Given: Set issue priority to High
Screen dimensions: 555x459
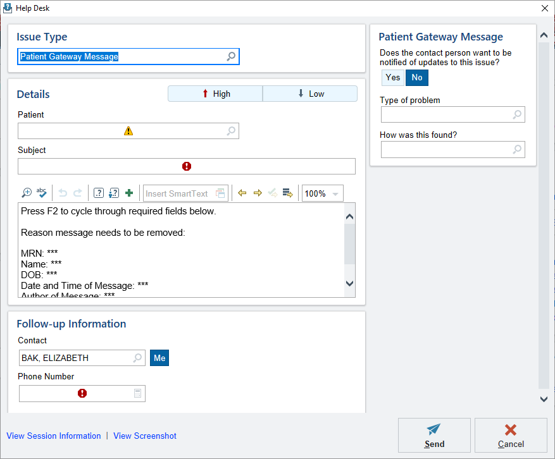Looking at the screenshot, I should point(215,94).
